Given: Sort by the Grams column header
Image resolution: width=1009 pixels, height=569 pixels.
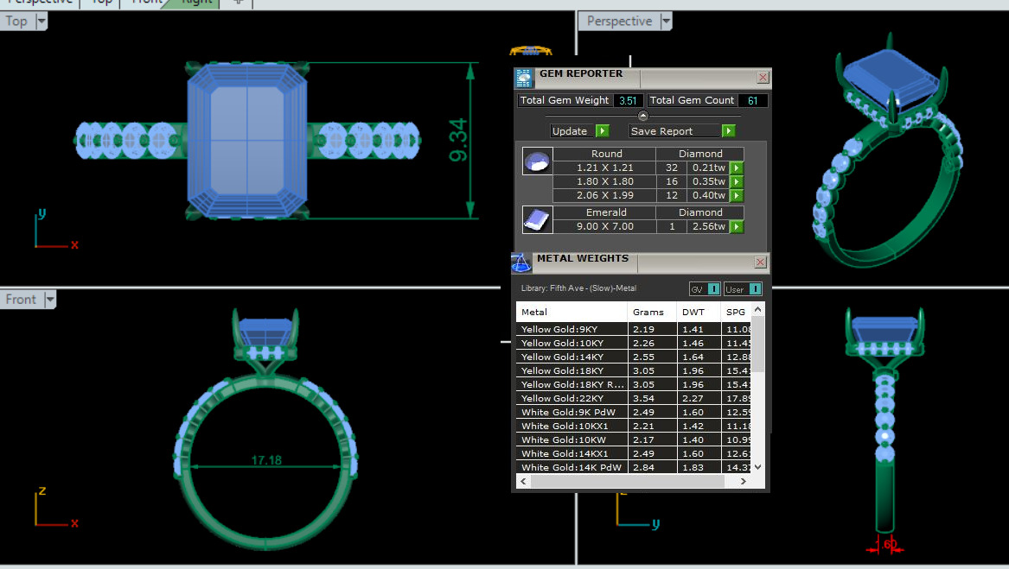Looking at the screenshot, I should coord(652,312).
